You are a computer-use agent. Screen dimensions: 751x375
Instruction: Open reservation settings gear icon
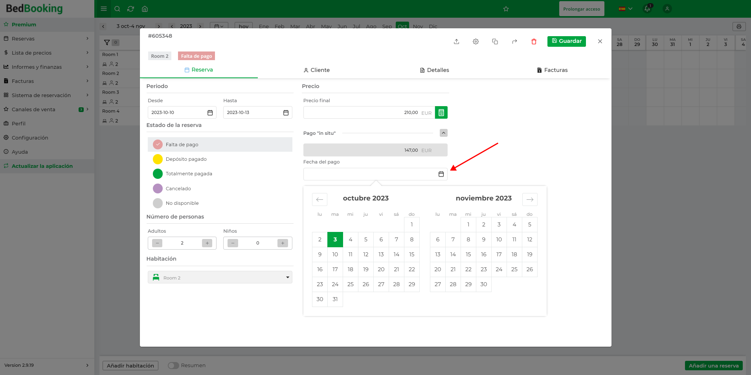click(476, 41)
